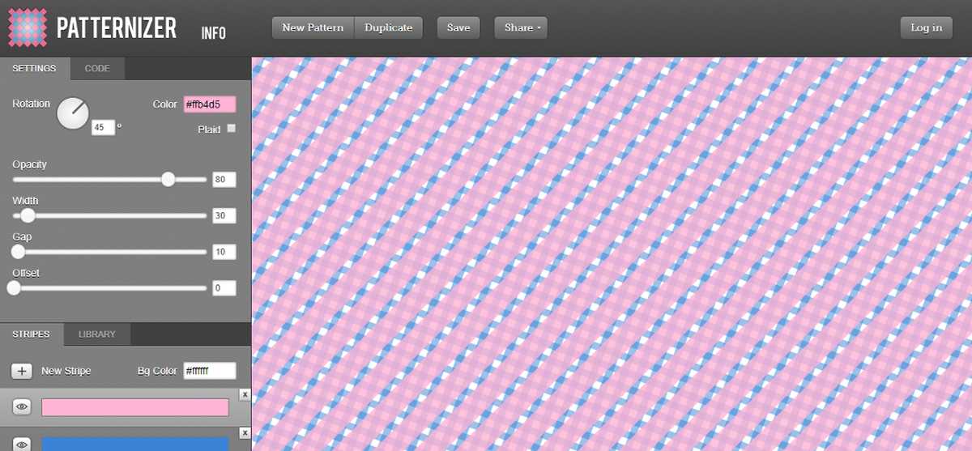Enable the Plaid checkbox
This screenshot has height=451, width=972.
click(x=232, y=129)
